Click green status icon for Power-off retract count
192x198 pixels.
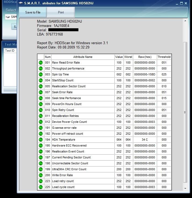point(41,134)
